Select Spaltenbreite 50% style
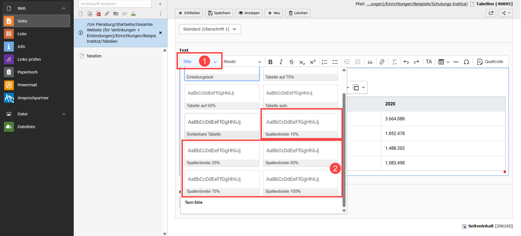The image size is (521, 236). click(300, 154)
